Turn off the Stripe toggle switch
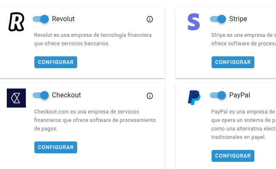 tap(218, 19)
